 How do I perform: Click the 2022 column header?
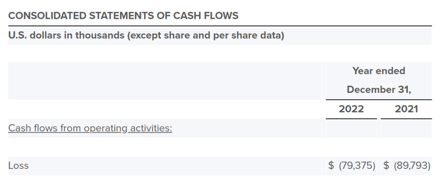351,109
